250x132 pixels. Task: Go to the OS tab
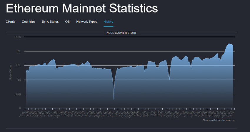pyautogui.click(x=67, y=22)
